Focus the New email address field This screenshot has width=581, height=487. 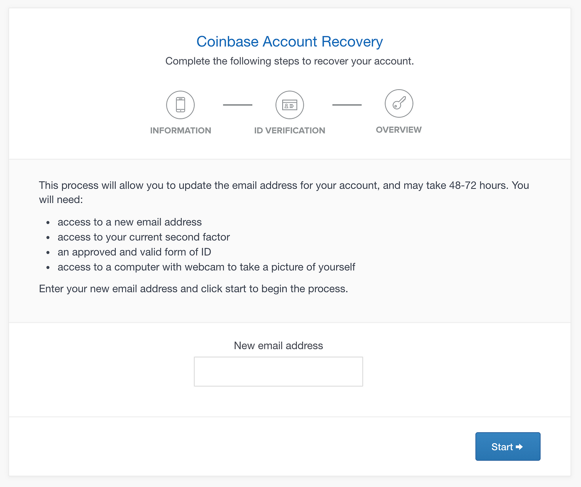click(278, 372)
